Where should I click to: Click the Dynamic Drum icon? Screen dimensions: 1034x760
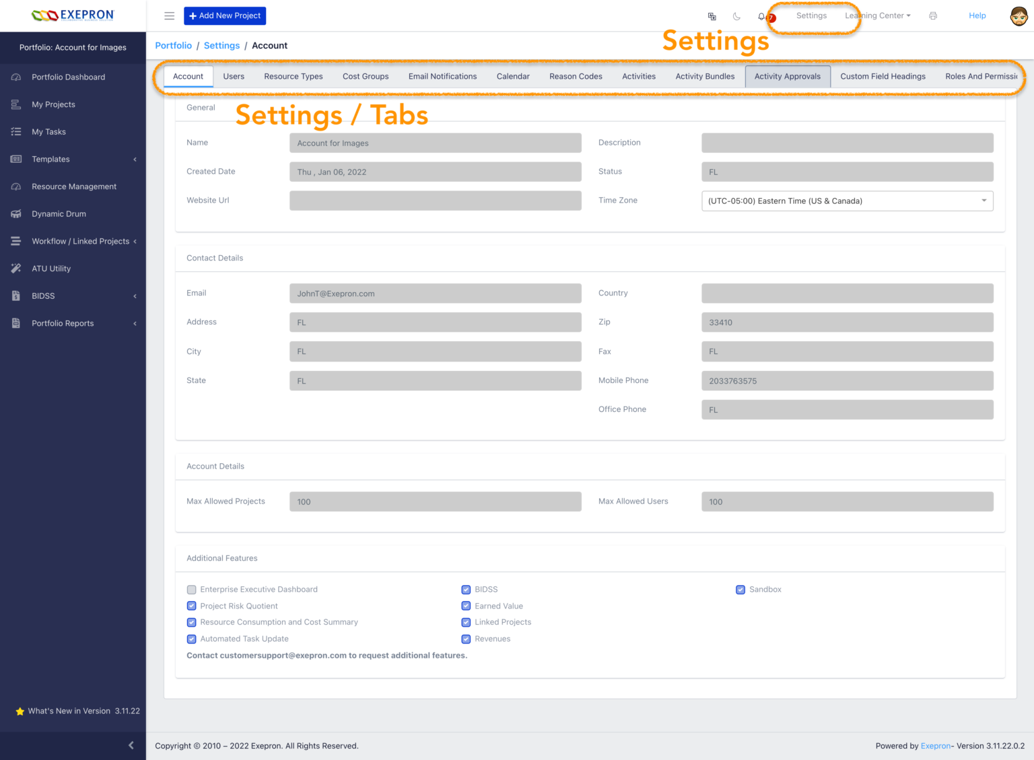[16, 214]
